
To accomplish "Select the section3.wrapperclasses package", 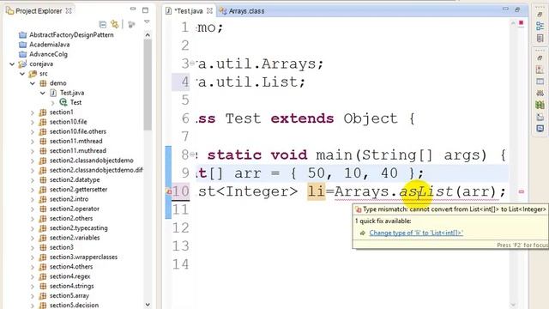I will click(x=83, y=257).
